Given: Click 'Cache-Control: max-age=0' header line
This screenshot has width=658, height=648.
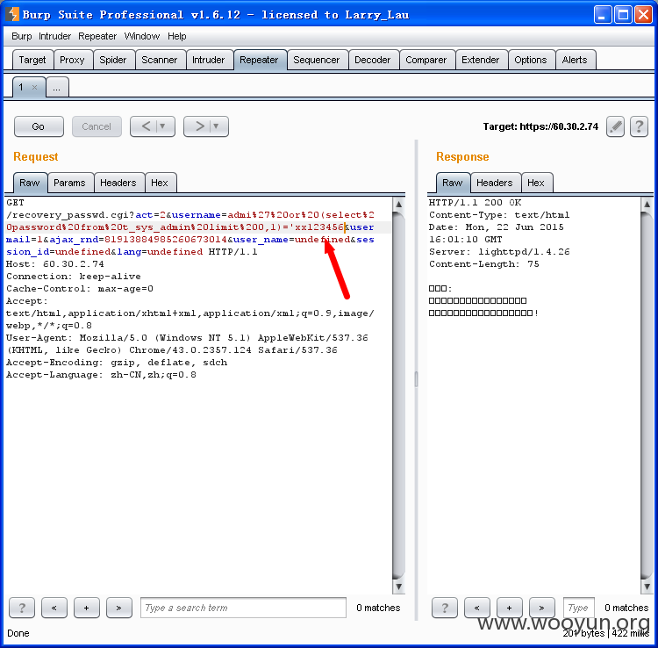Looking at the screenshot, I should coord(80,289).
